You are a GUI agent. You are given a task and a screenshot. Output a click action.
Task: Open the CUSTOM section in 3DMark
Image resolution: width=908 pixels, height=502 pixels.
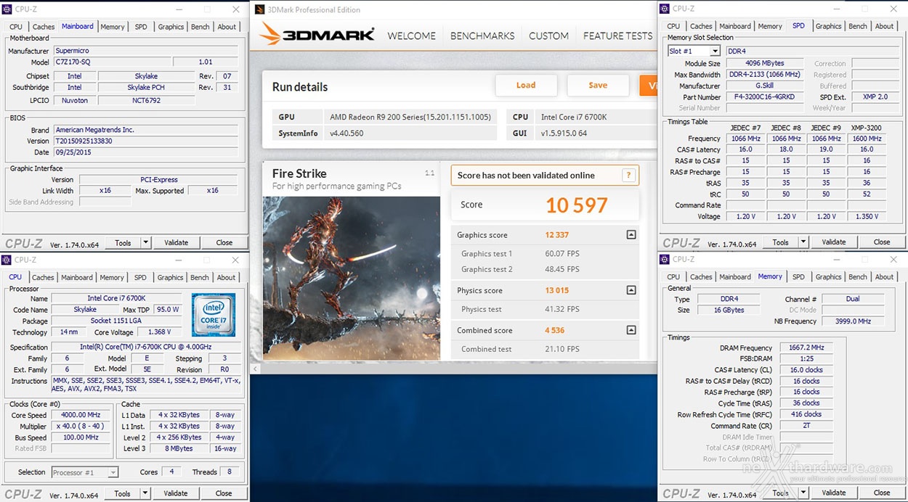(548, 36)
